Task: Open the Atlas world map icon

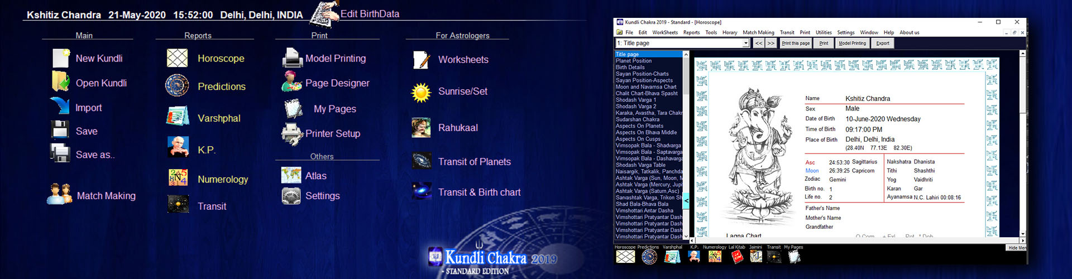Action: 291,175
